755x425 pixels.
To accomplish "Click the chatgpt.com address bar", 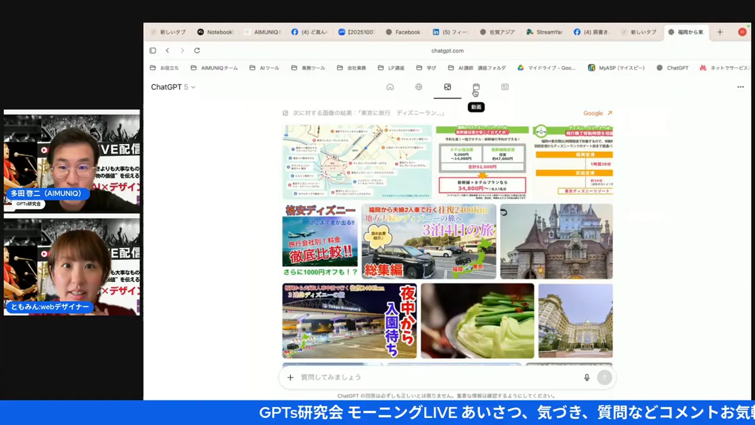I will (x=447, y=51).
